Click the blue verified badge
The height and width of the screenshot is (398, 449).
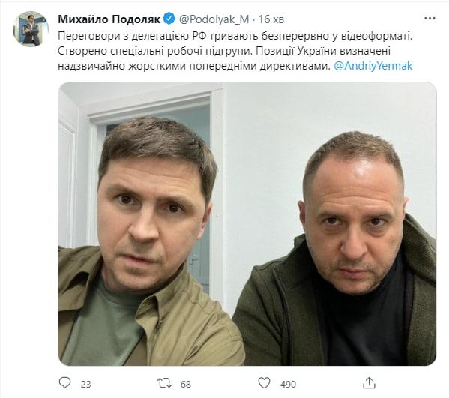(169, 19)
